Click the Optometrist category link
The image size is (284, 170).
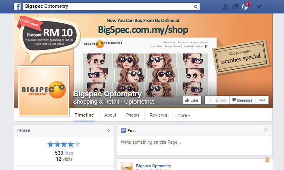pos(139,102)
